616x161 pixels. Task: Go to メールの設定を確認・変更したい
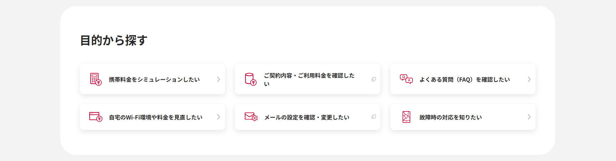306,117
